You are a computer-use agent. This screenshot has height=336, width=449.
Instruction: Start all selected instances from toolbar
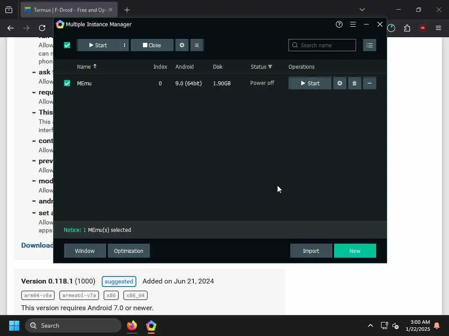(98, 45)
